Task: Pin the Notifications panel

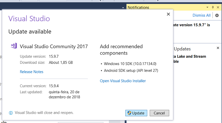Action: click(x=213, y=7)
